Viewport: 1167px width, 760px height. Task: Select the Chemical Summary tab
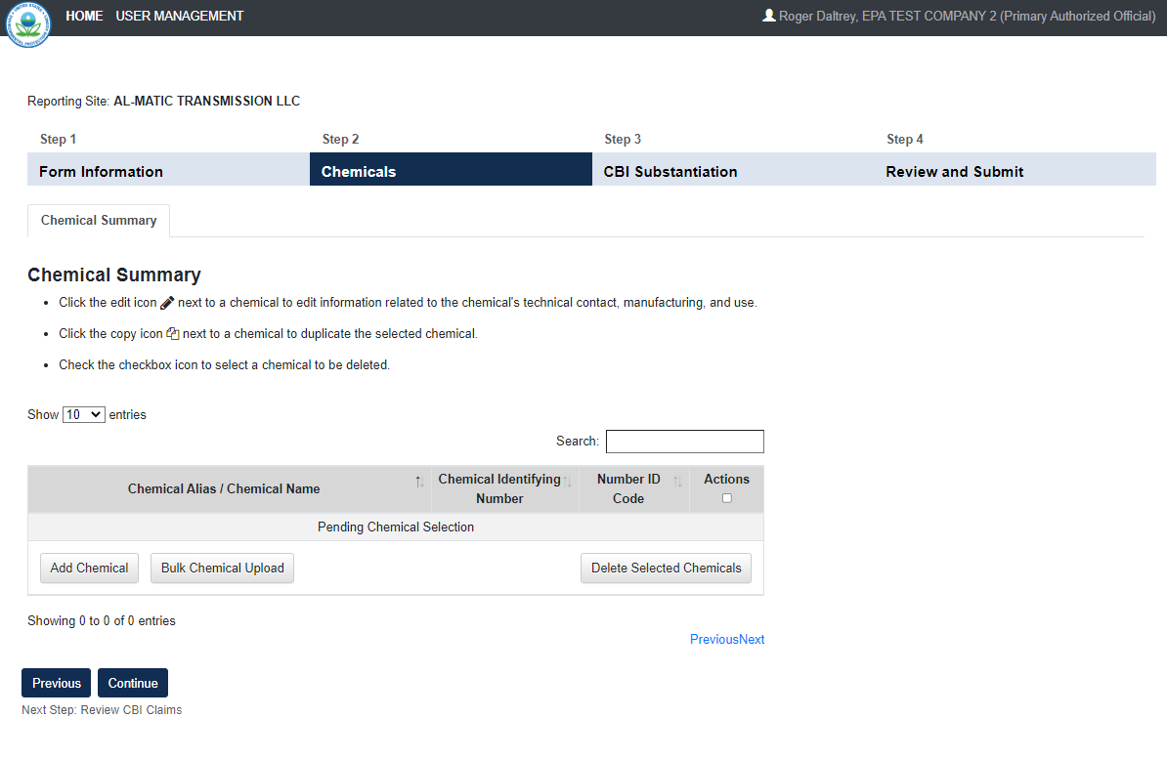pos(99,221)
